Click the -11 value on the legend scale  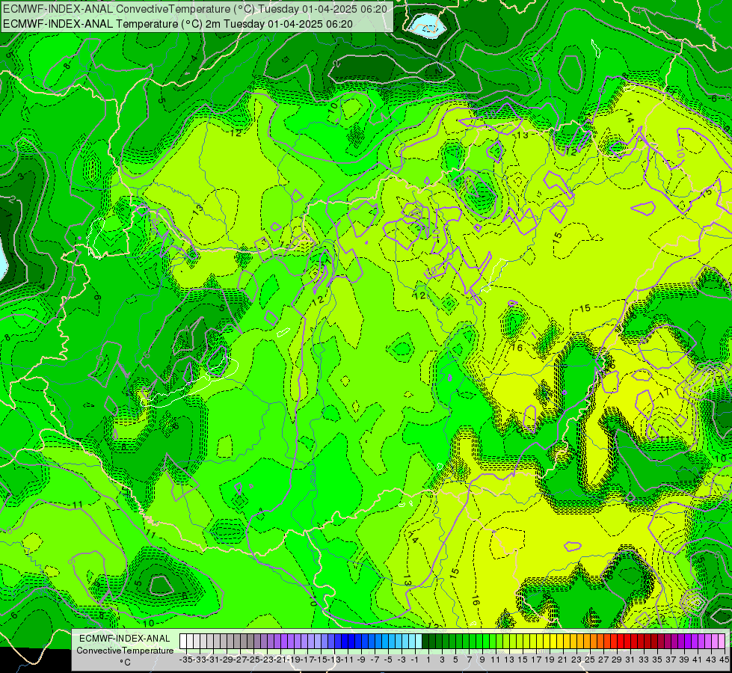point(348,660)
